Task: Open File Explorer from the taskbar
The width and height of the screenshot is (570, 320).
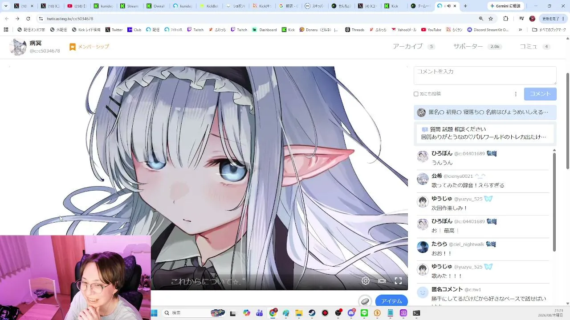Action: pos(299,313)
